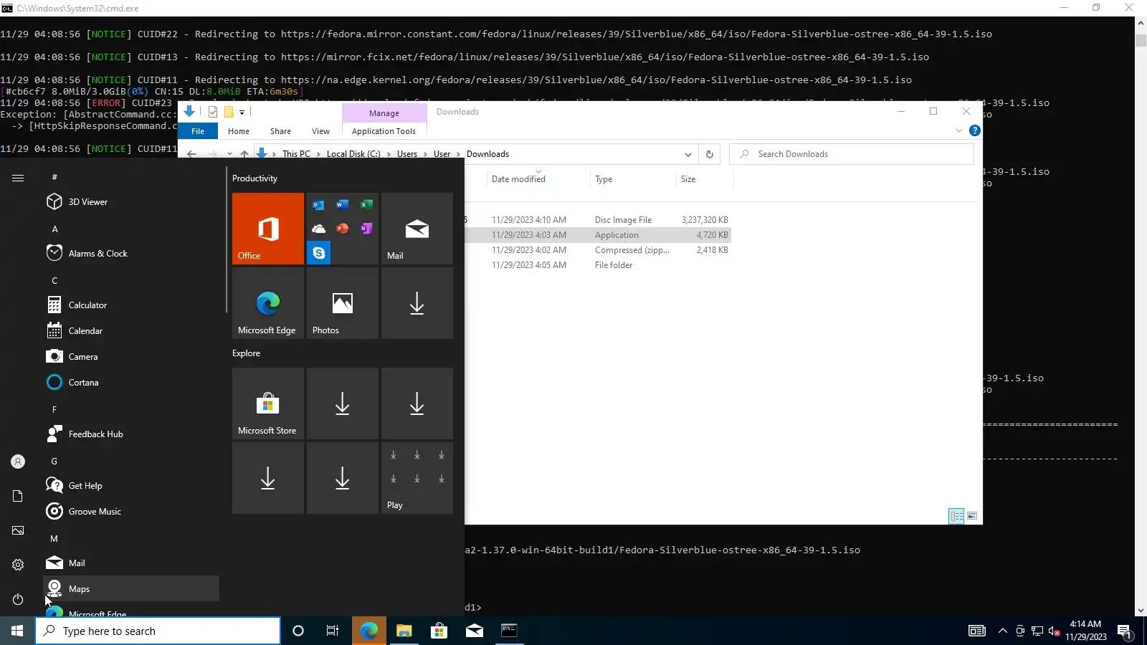This screenshot has height=645, width=1147.
Task: Click the Office tile
Action: (268, 229)
